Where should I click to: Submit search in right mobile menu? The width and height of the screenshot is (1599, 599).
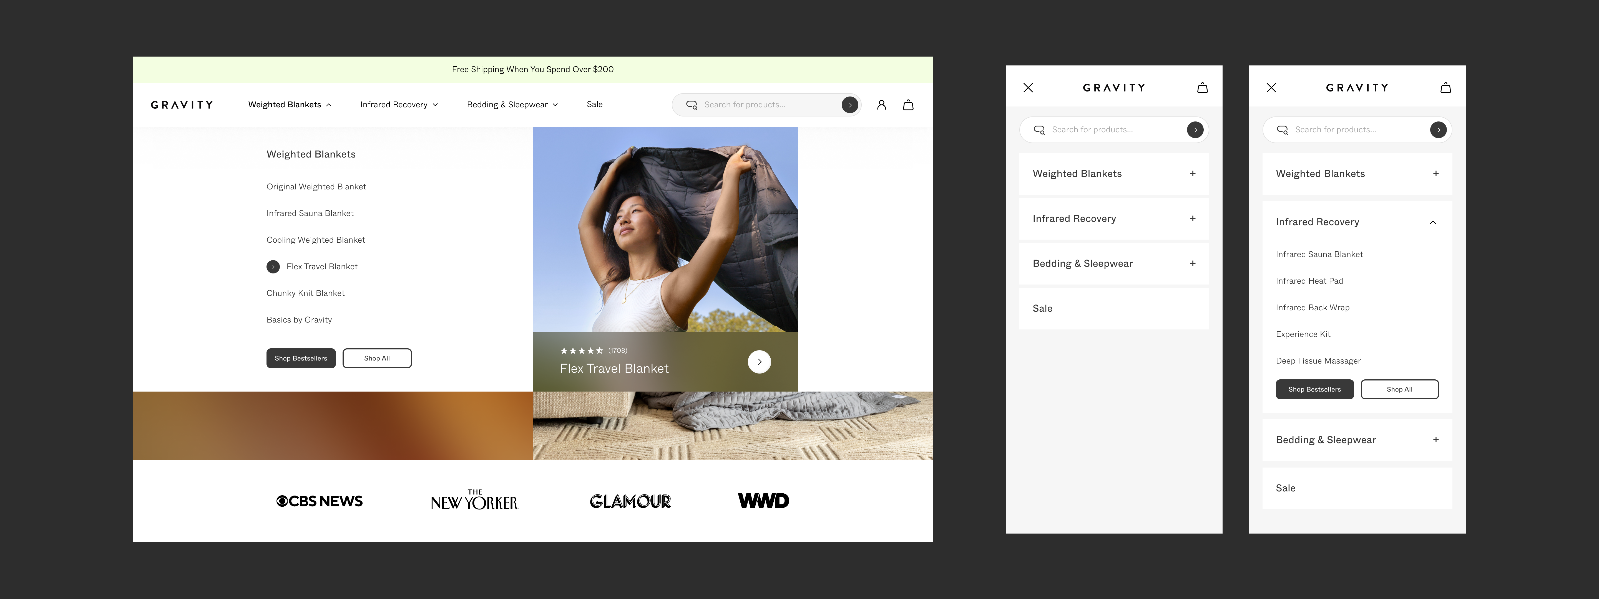coord(1438,130)
